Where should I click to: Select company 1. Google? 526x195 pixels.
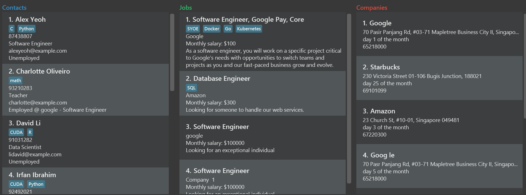[439, 34]
